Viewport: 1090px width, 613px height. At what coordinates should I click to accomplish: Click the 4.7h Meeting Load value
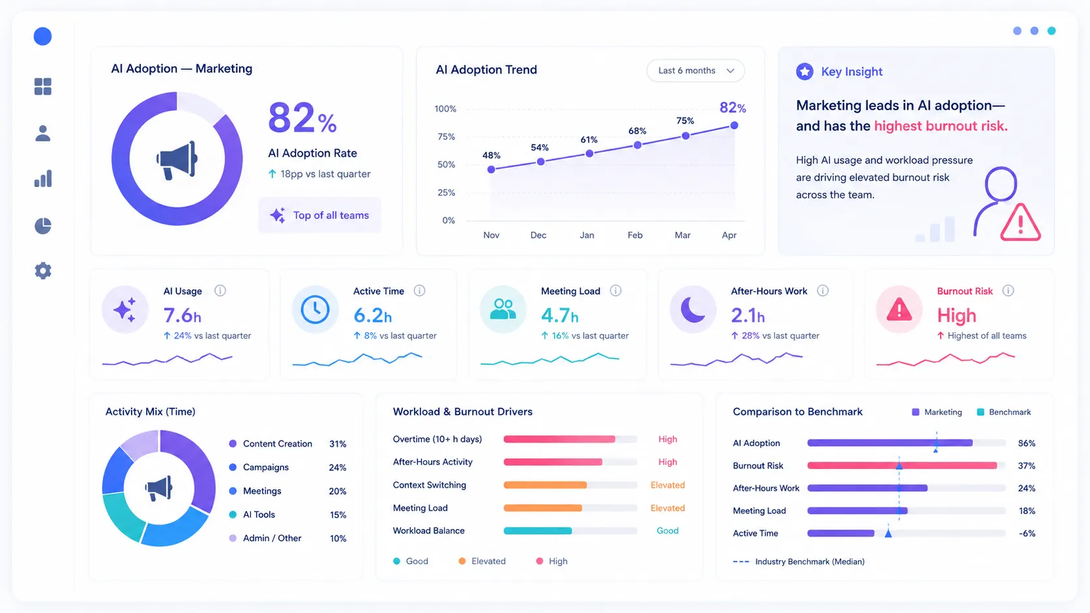coord(560,315)
